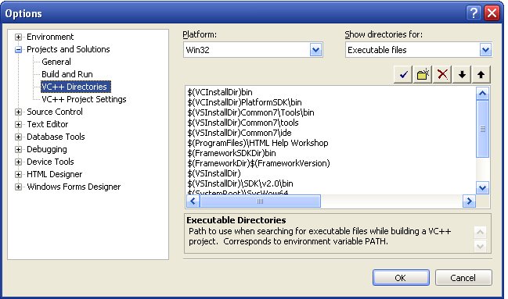508x299 pixels.
Task: Click directory list scroll up arrow
Action: (482, 94)
